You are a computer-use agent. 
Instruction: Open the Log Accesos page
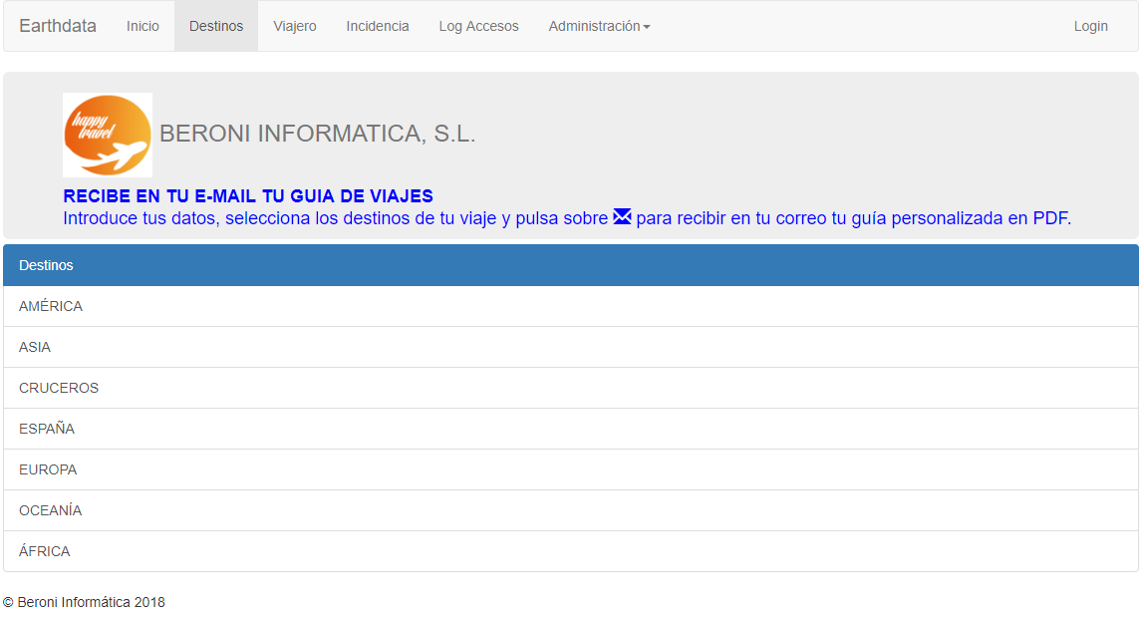pyautogui.click(x=478, y=26)
